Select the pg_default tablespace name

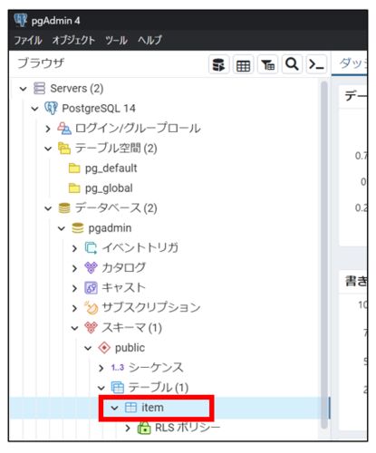[111, 169]
